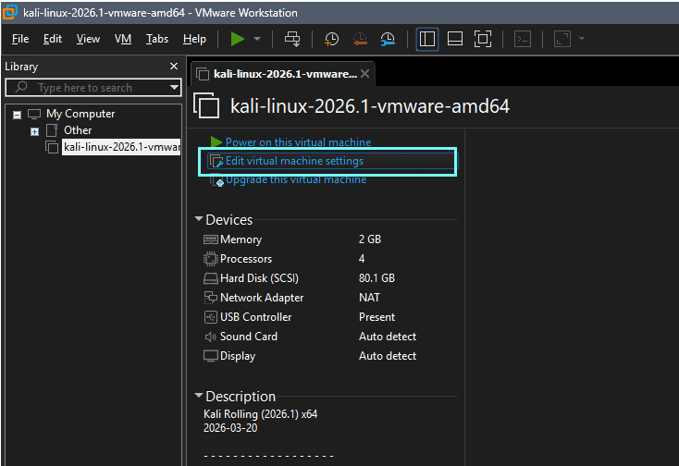Open the View menu
The height and width of the screenshot is (466, 679).
click(88, 39)
